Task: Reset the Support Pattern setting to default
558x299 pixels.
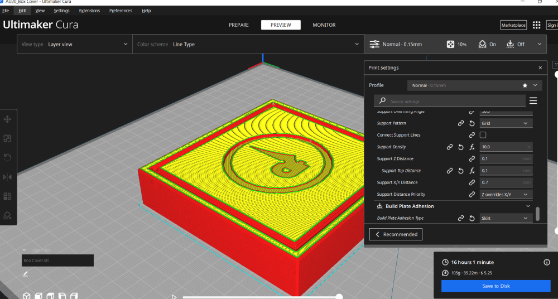Action: coord(472,123)
